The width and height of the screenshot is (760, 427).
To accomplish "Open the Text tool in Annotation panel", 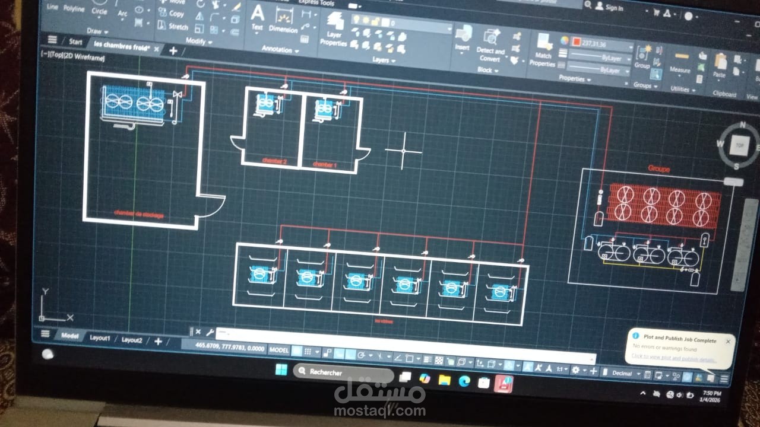I will 259,13.
